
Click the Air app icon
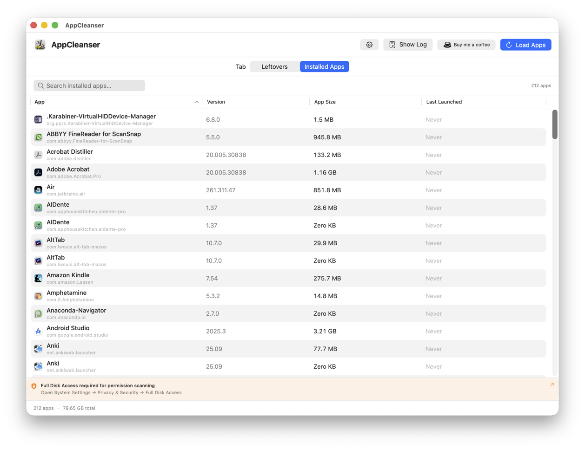(x=38, y=190)
